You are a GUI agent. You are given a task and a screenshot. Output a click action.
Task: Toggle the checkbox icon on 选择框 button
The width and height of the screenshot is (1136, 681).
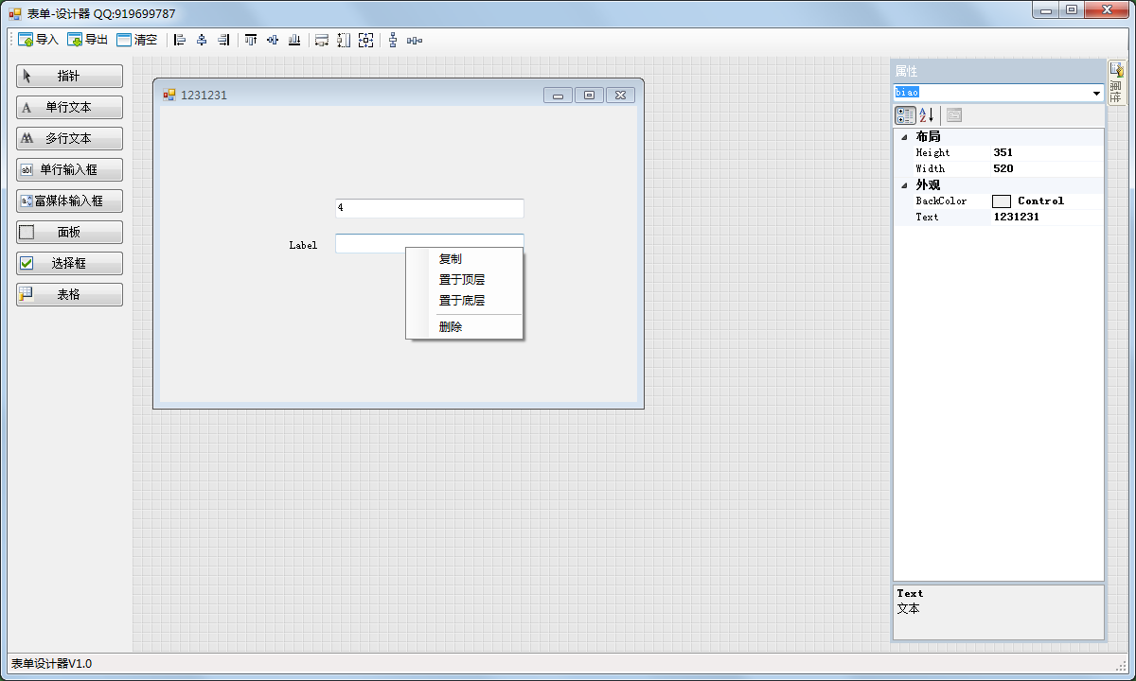point(26,263)
